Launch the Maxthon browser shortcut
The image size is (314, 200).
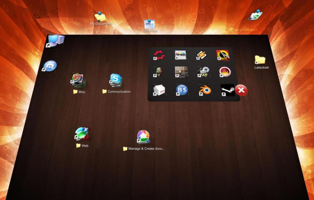[49, 66]
